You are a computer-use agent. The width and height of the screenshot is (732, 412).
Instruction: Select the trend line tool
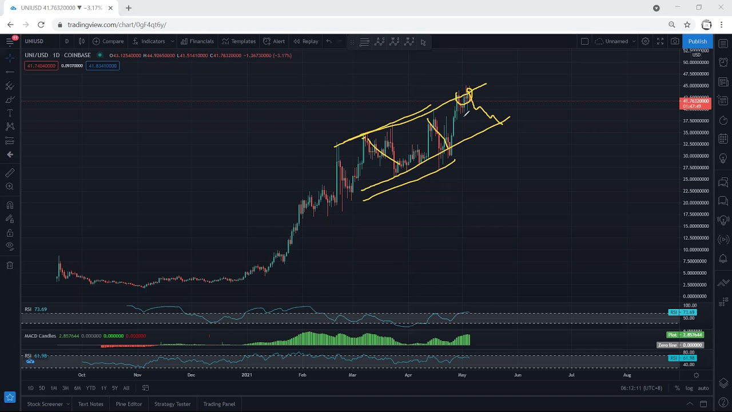point(10,72)
